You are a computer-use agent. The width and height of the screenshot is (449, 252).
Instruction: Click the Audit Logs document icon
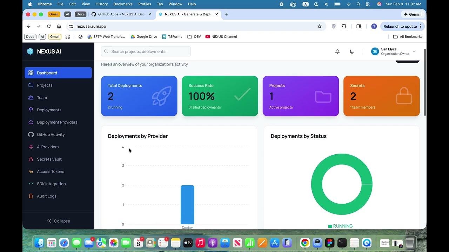[x=31, y=196]
